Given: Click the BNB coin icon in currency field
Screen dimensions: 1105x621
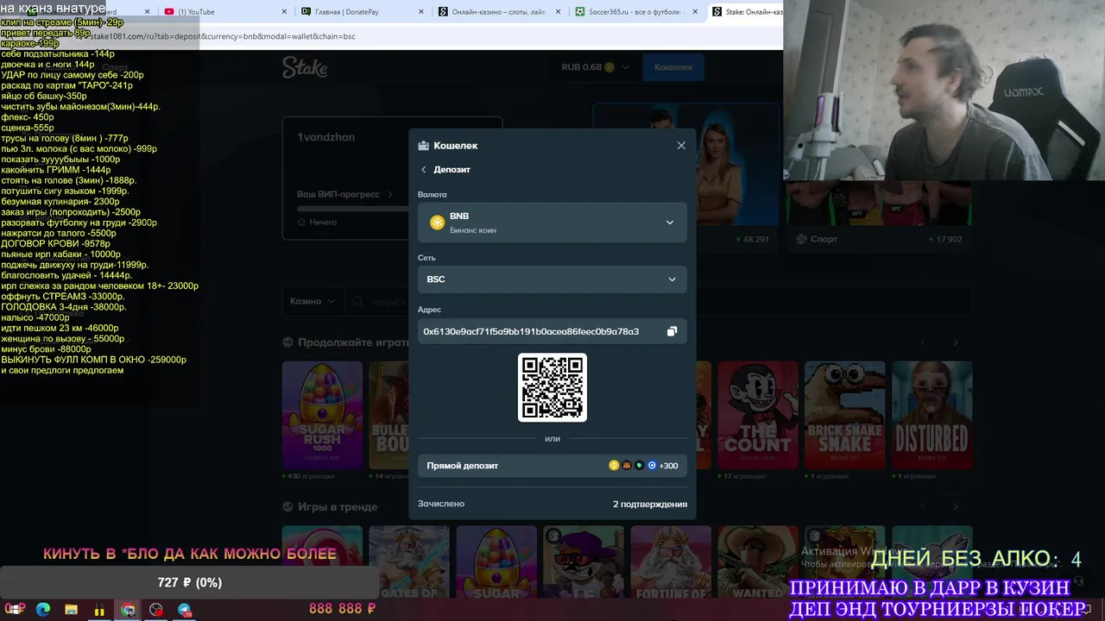Looking at the screenshot, I should click(437, 223).
